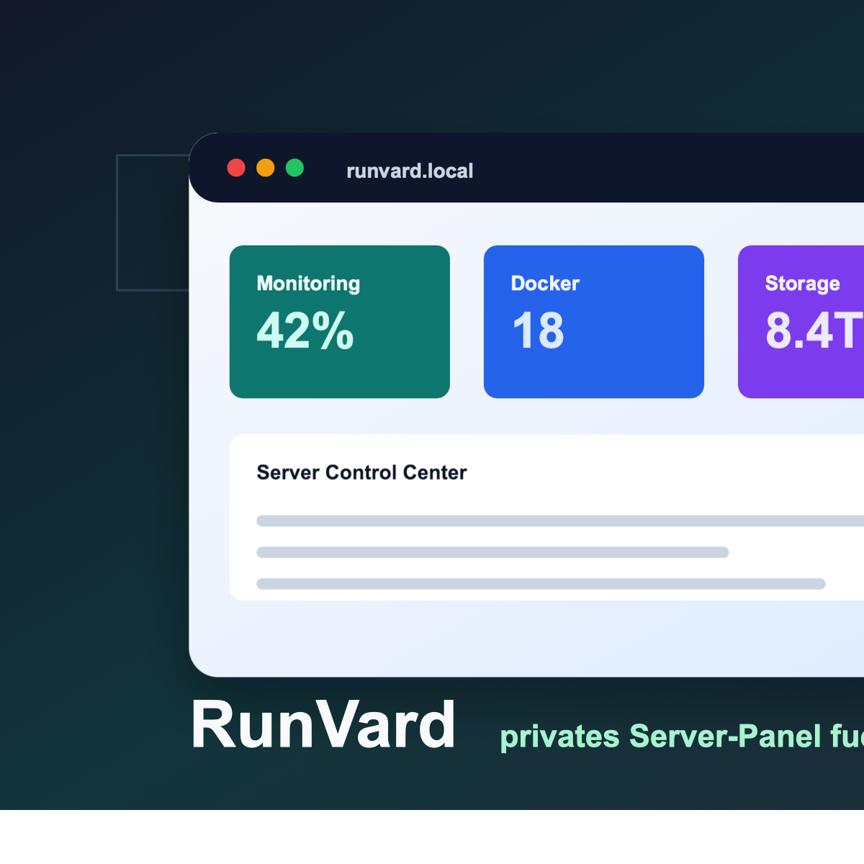Image resolution: width=864 pixels, height=864 pixels.
Task: Click the red close dot
Action: tap(236, 168)
